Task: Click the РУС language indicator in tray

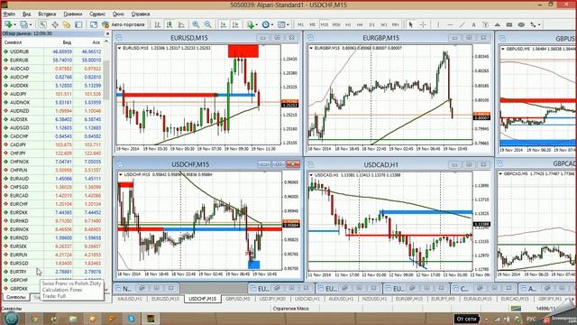Action: 531,319
